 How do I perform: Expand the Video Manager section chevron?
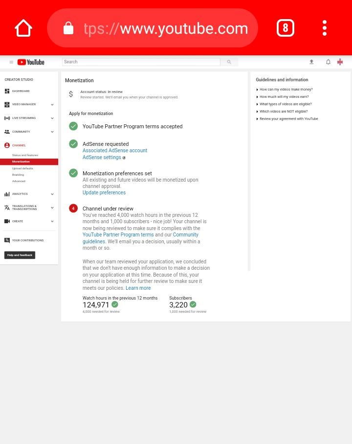52,104
